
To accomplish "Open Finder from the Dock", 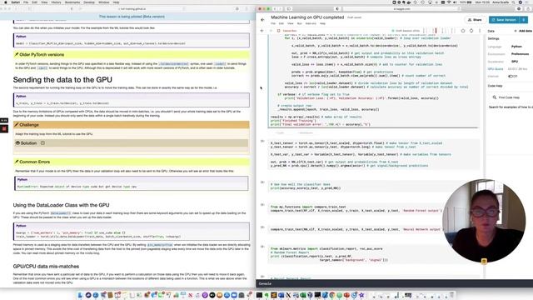I will coord(81,295).
